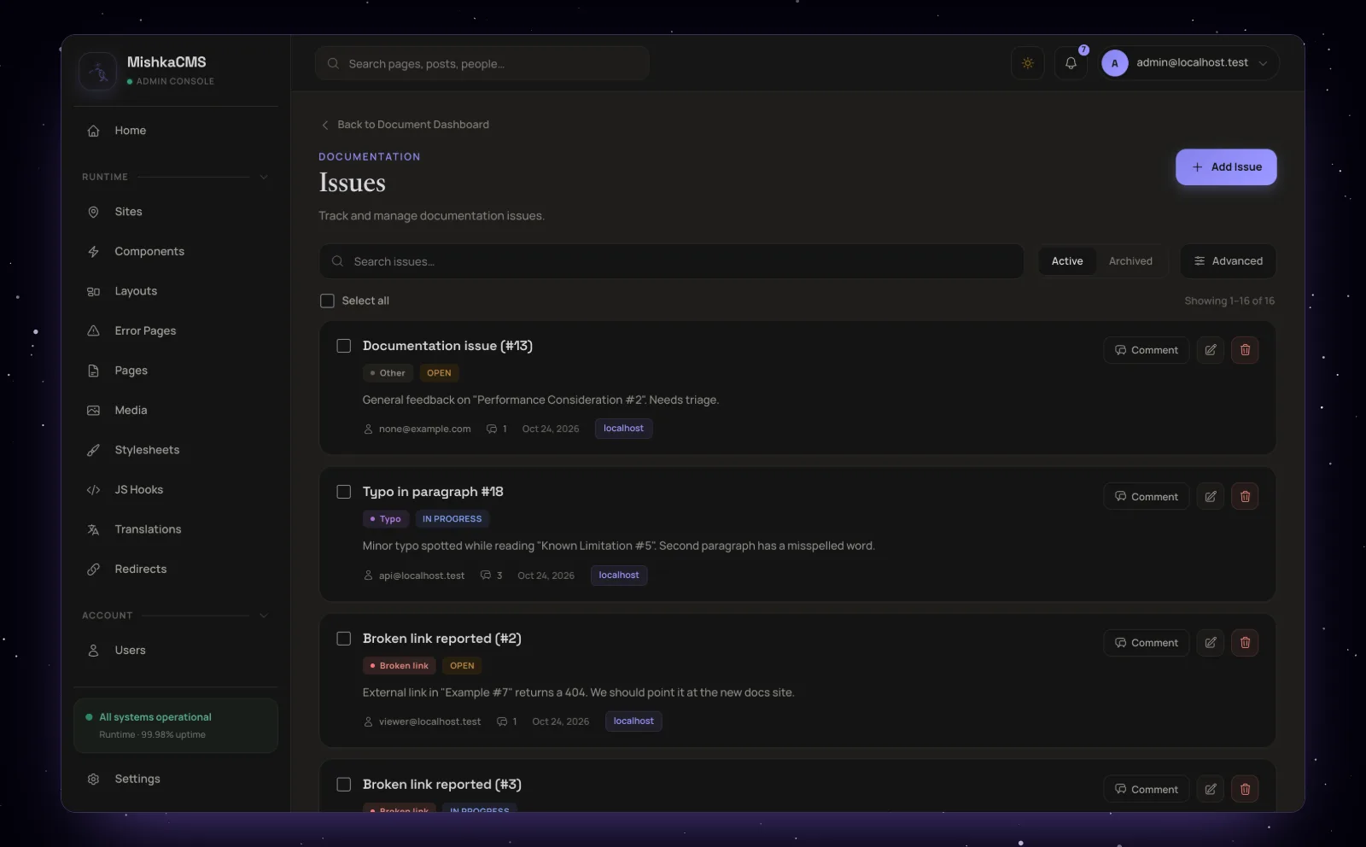Open Redirects in the sidebar
1366x847 pixels.
176,569
